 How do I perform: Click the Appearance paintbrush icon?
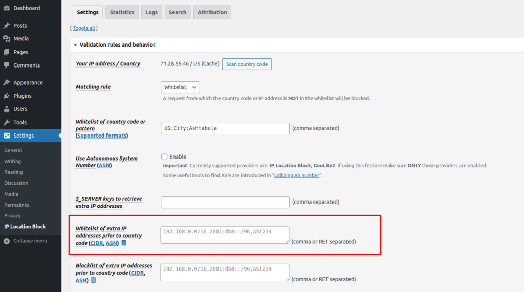click(7, 82)
